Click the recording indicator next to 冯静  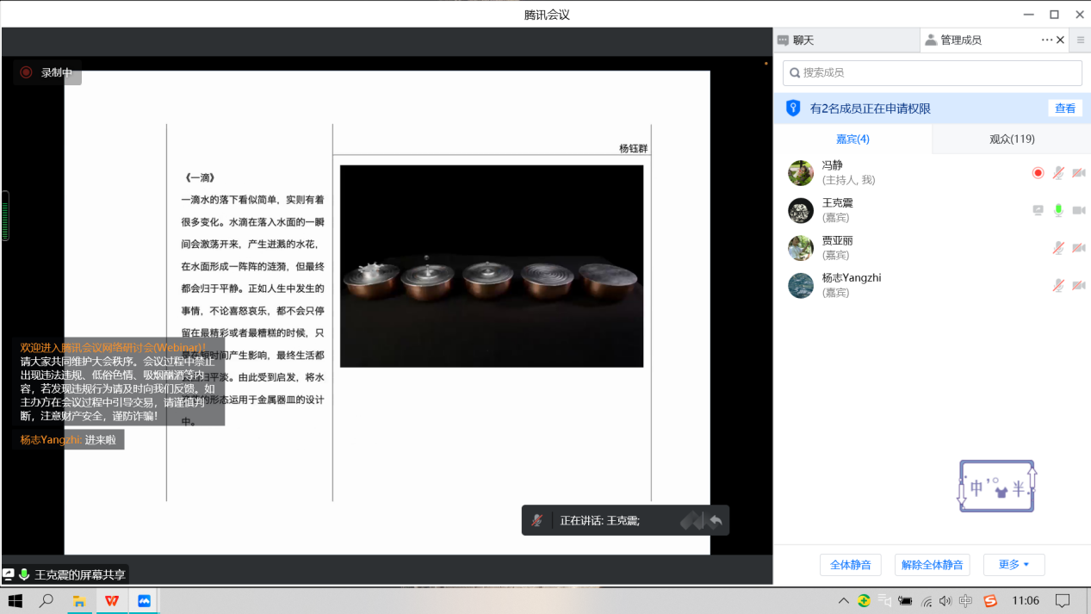(x=1038, y=173)
